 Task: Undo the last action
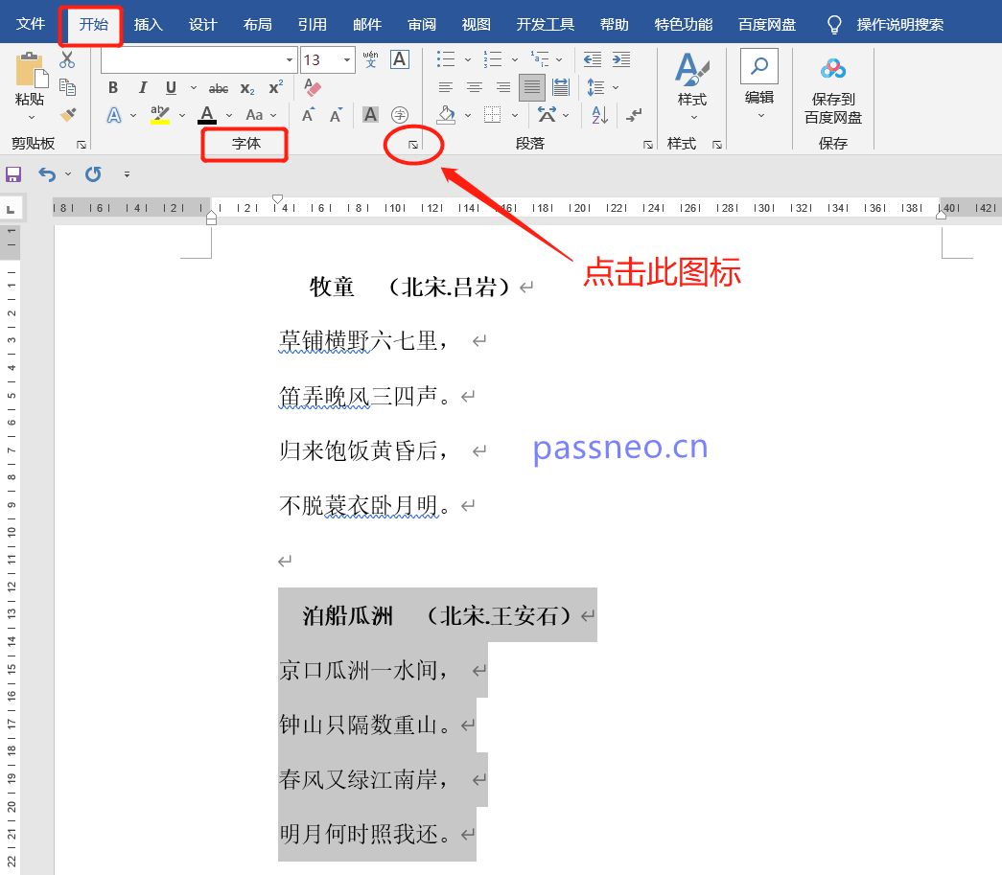click(x=48, y=173)
